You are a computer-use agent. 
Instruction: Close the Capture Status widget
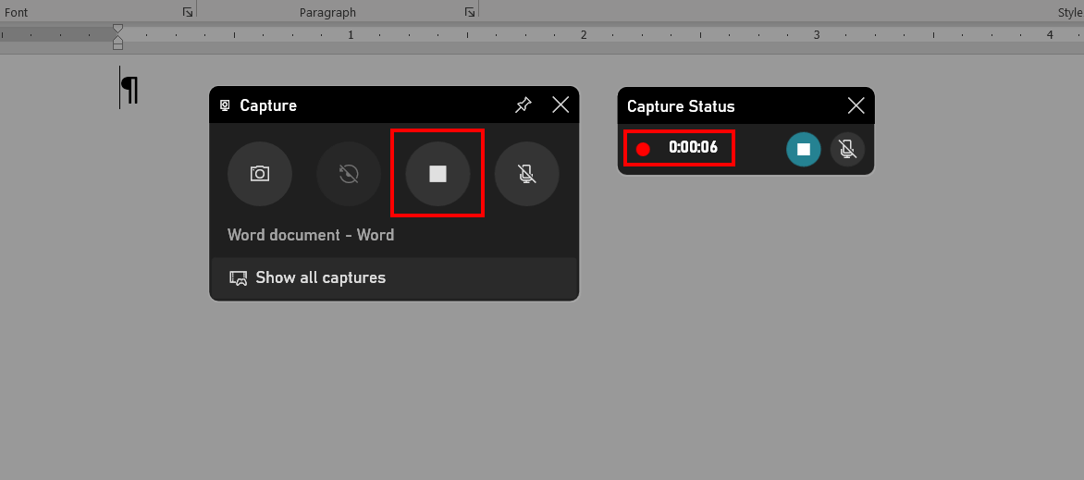[856, 105]
